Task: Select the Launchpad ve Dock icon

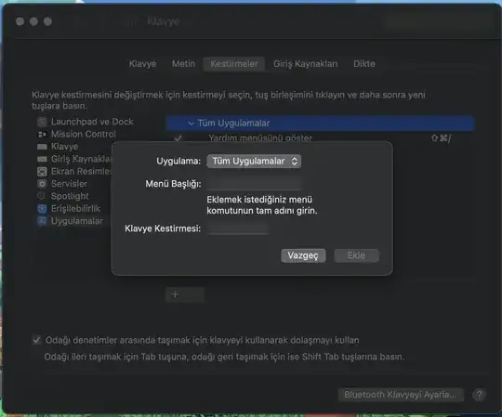Action: (x=42, y=122)
